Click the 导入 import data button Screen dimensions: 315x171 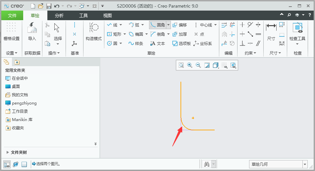tap(32, 31)
